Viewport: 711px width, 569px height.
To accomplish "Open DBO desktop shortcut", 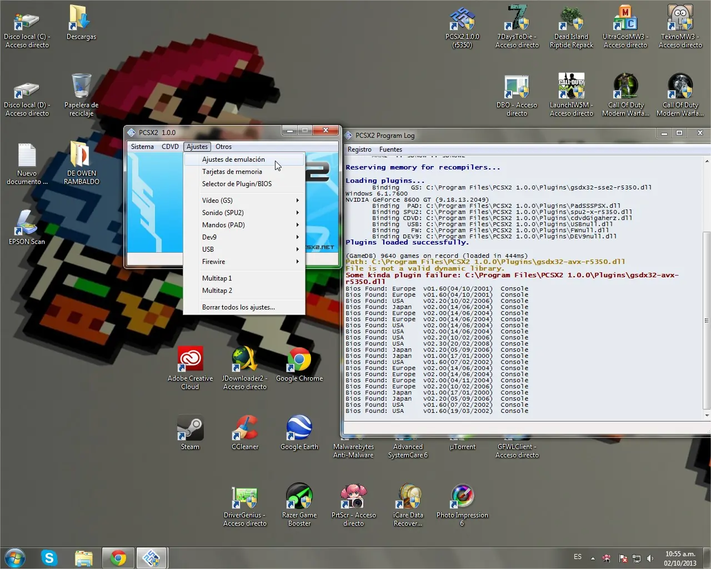I will click(517, 95).
